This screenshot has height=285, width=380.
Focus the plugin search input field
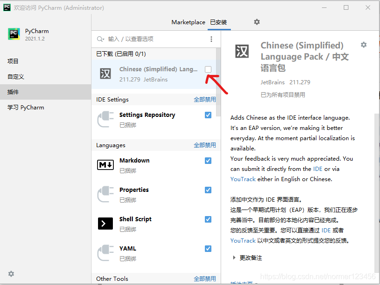click(x=156, y=39)
